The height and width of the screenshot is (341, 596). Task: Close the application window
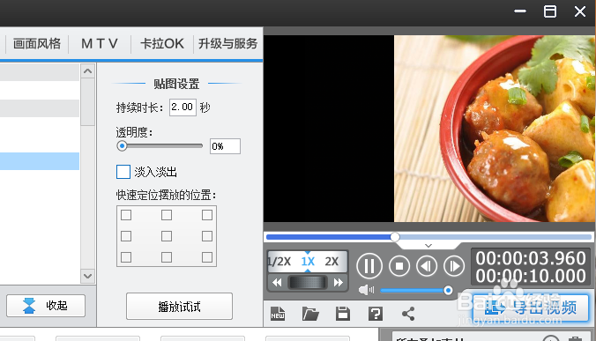(580, 11)
